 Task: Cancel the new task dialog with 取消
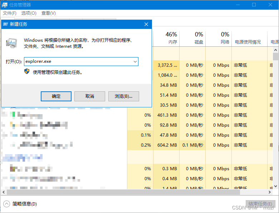pyautogui.click(x=90, y=96)
